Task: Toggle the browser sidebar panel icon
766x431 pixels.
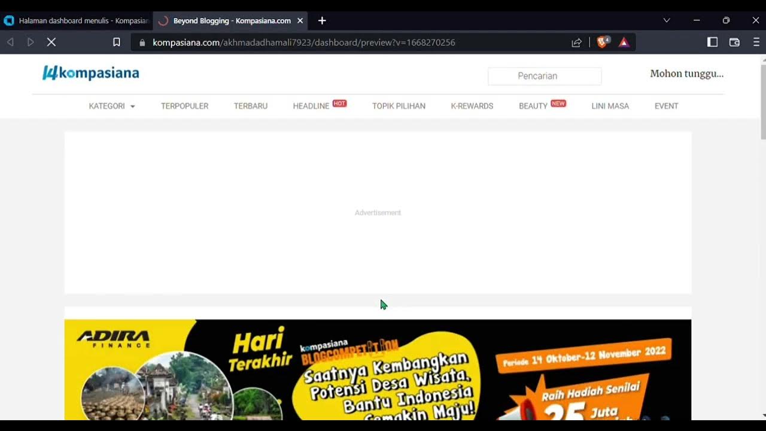Action: coord(712,43)
